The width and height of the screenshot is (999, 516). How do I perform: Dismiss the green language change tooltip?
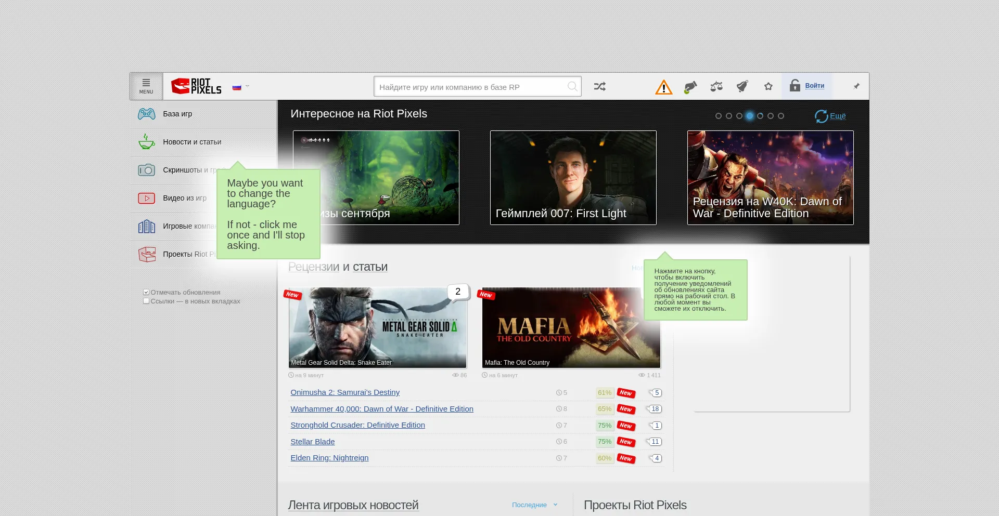[x=266, y=214]
